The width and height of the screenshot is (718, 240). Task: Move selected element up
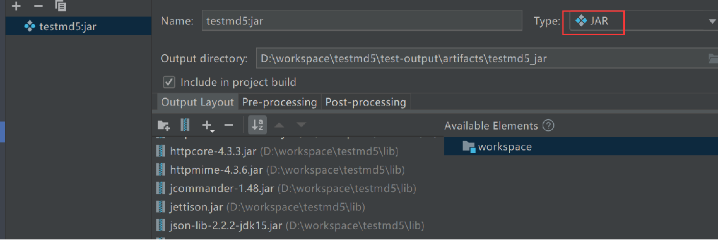(x=279, y=125)
